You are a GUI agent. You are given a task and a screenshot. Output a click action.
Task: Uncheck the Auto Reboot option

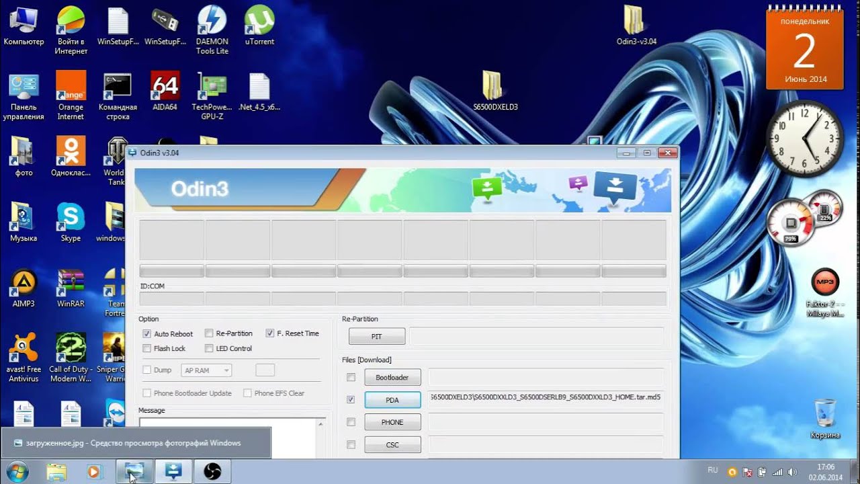[147, 333]
